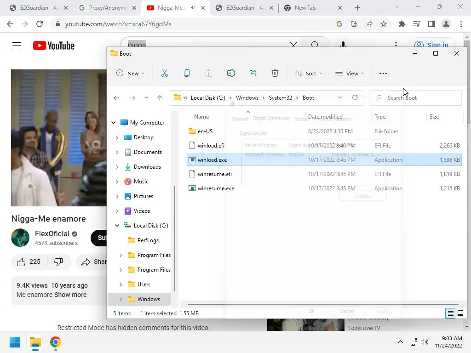The image size is (471, 353).
Task: Click the Copy icon in Explorer toolbar
Action: pyautogui.click(x=187, y=73)
